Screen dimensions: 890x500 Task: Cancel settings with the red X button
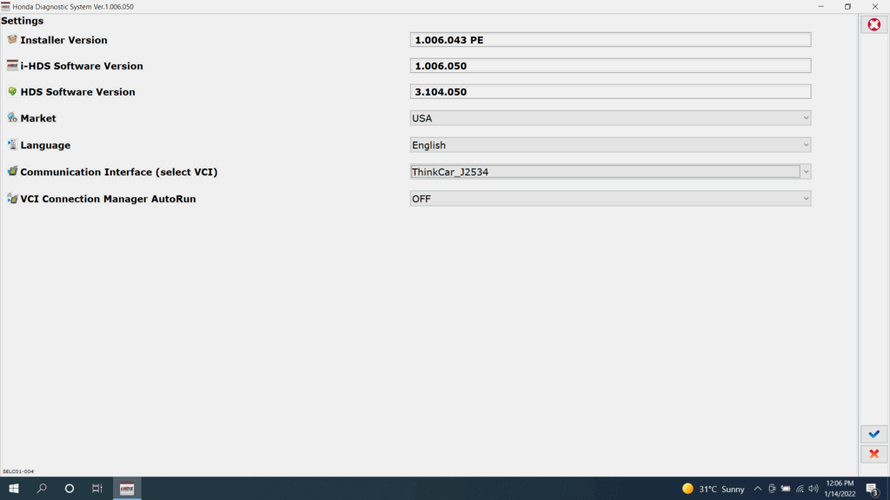873,454
